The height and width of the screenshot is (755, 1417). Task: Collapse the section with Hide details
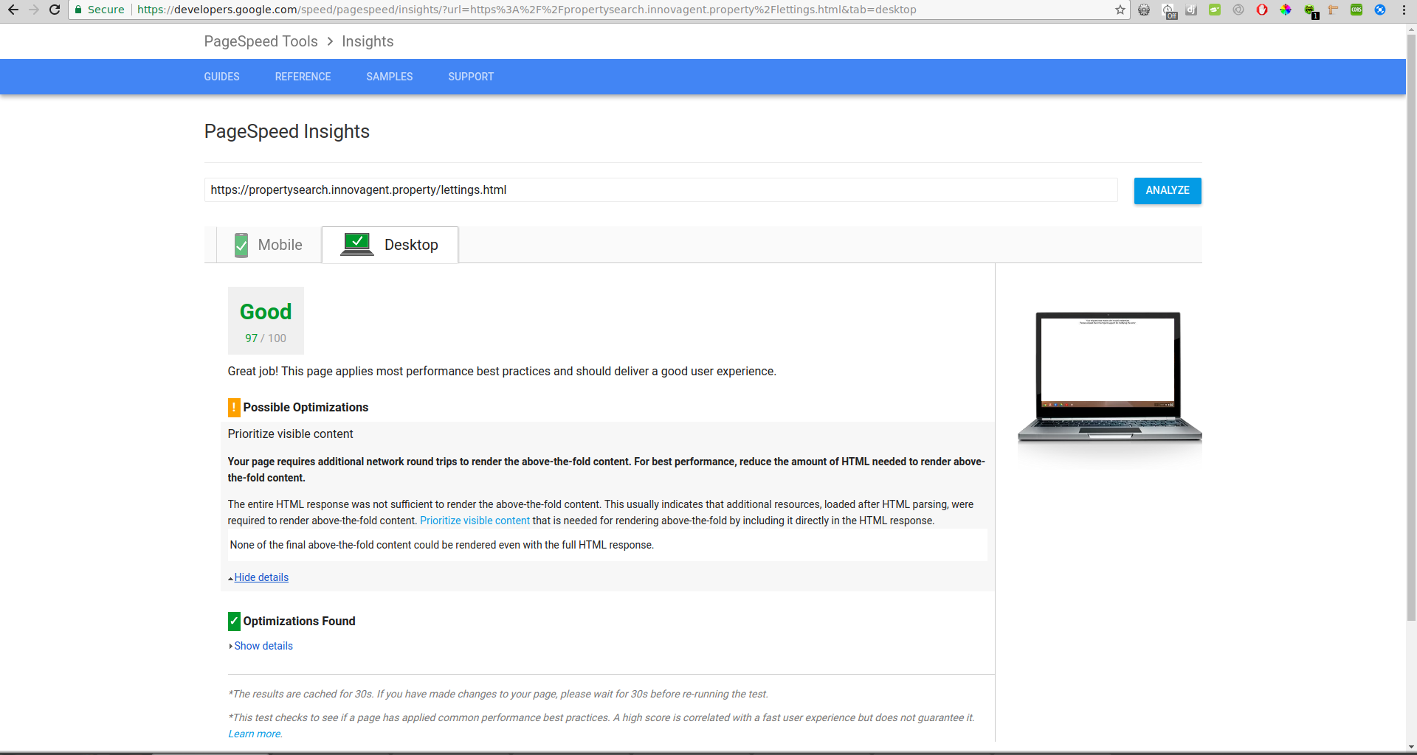pos(261,577)
